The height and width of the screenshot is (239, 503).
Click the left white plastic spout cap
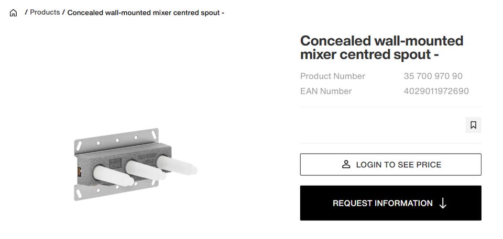tap(113, 176)
